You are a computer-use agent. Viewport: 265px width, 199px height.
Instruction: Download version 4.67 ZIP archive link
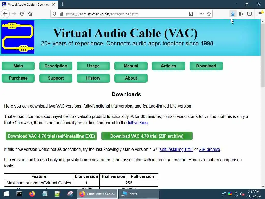tap(209, 150)
